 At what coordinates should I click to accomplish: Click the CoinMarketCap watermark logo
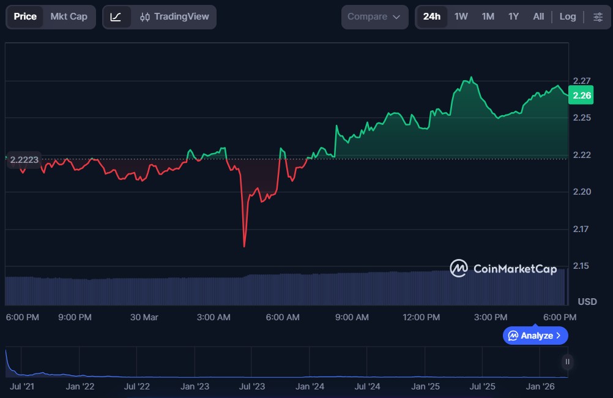click(458, 268)
